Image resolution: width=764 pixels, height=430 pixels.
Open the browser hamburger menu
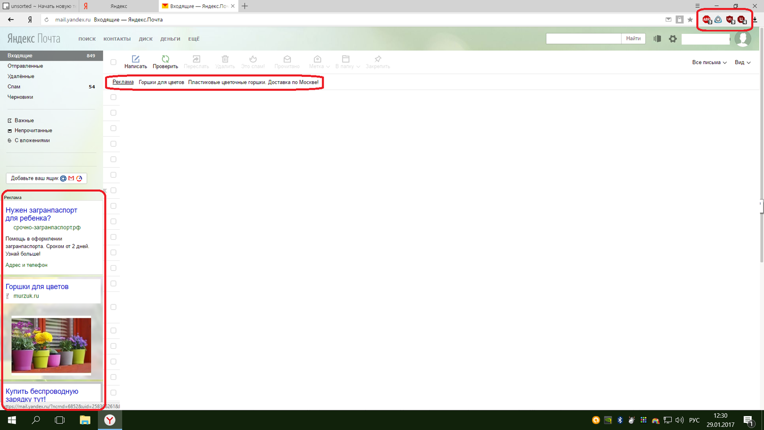click(x=698, y=6)
